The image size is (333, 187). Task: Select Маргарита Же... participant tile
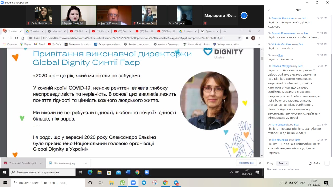[220, 16]
